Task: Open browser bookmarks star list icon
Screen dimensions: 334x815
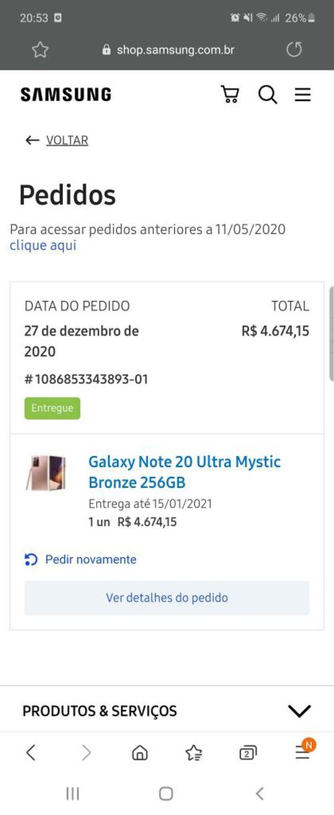Action: click(194, 753)
